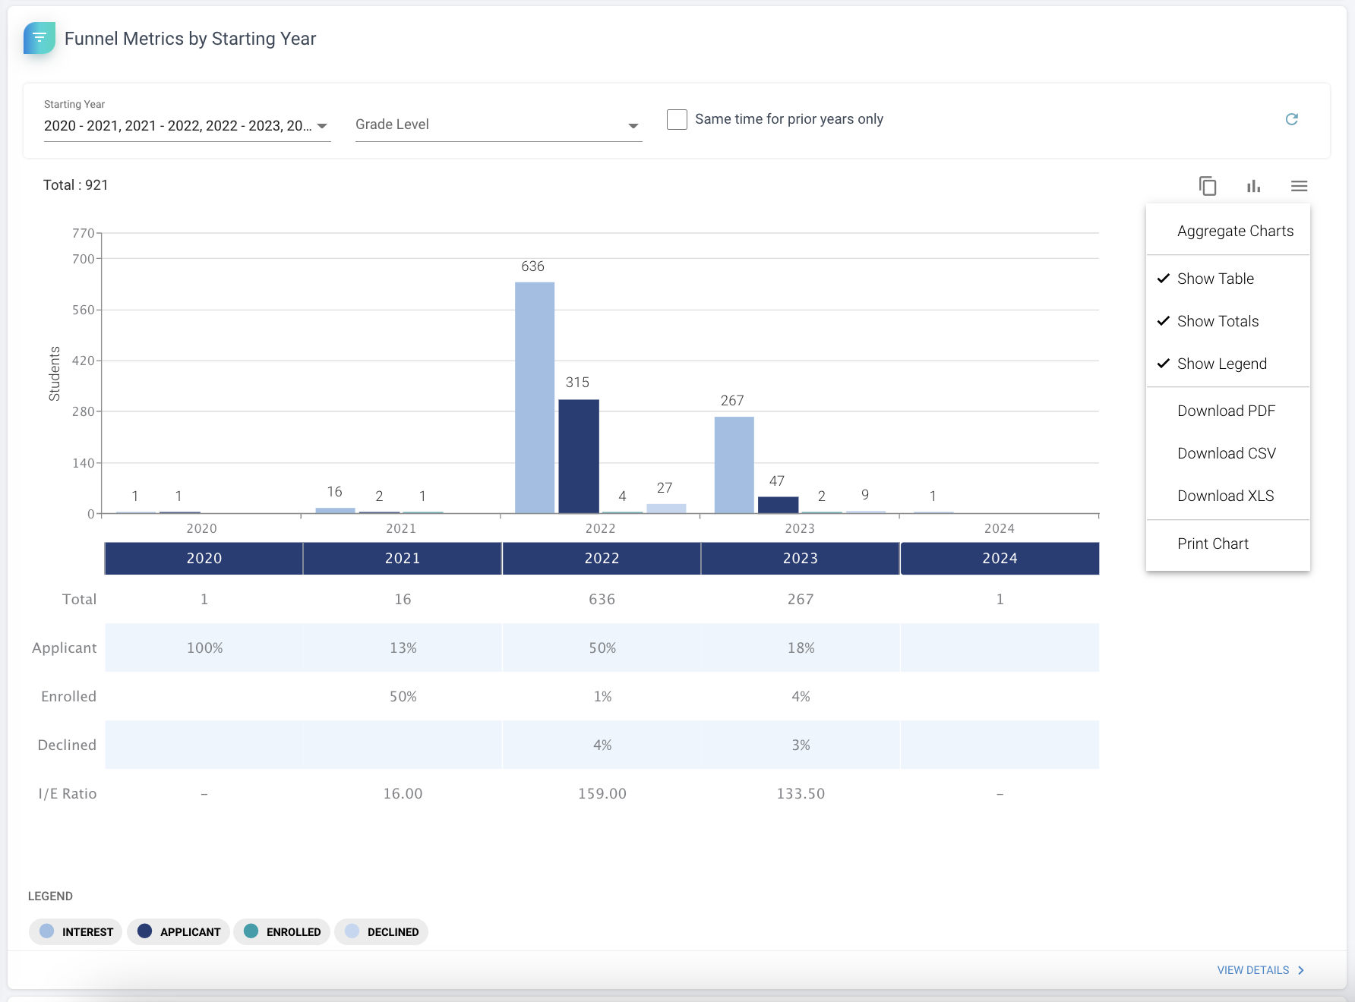
Task: Click the Applicant row label
Action: [65, 648]
